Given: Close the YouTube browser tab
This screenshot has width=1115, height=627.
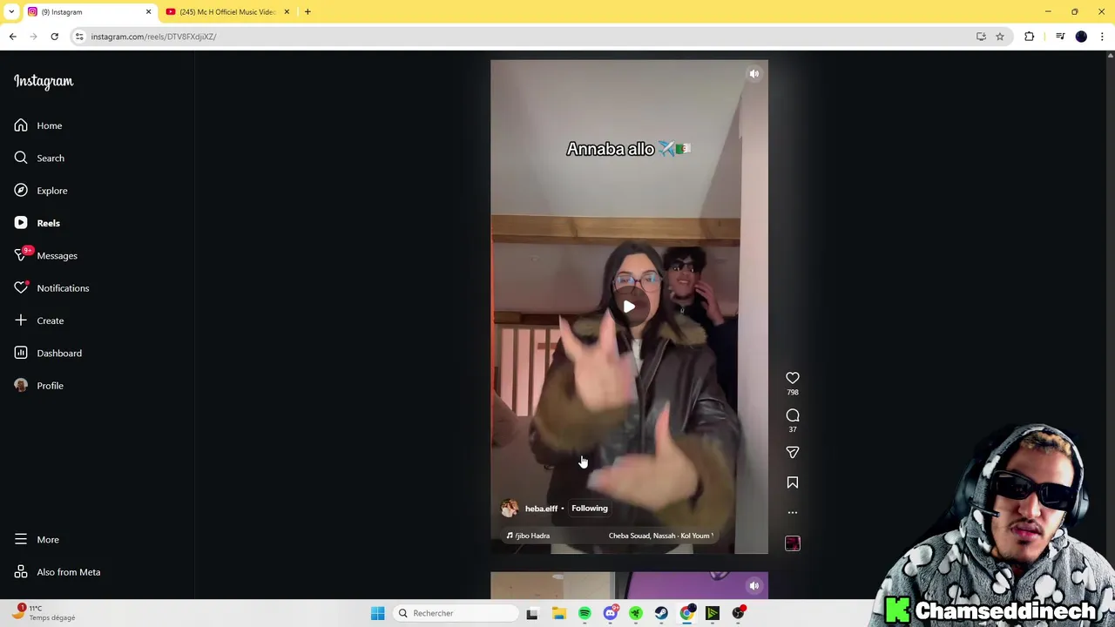Looking at the screenshot, I should pos(287,12).
